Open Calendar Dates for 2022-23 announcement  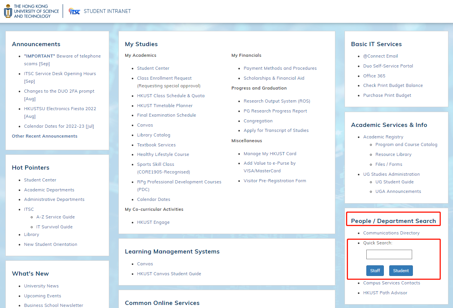click(x=59, y=126)
